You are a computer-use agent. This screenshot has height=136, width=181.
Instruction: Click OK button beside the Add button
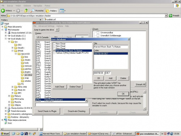99,78
